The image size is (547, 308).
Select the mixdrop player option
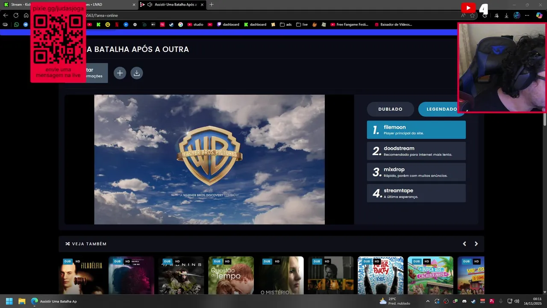[416, 172]
